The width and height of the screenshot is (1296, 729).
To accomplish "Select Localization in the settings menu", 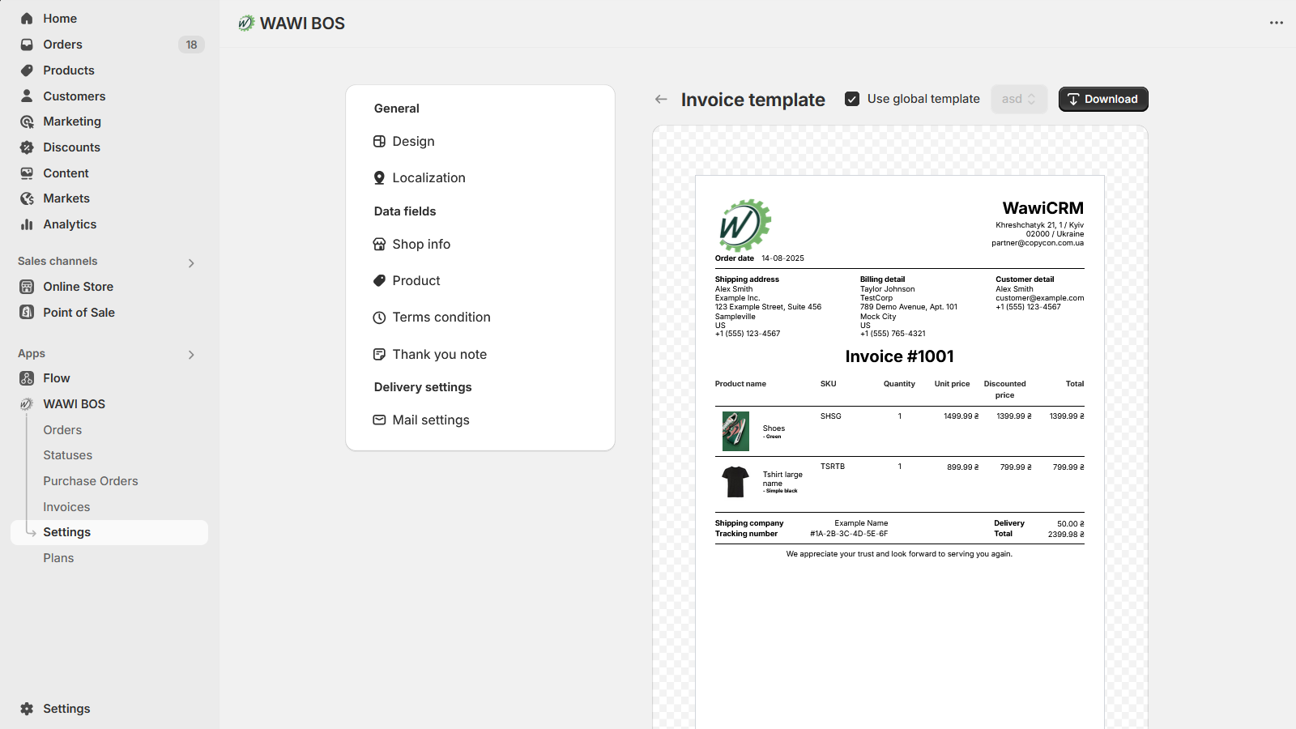I will [428, 177].
